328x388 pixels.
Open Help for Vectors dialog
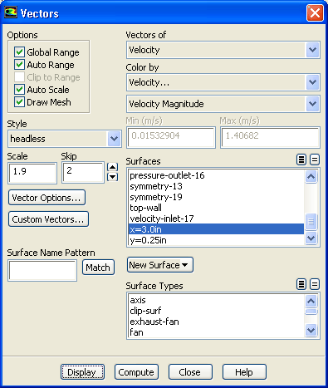coord(244,372)
